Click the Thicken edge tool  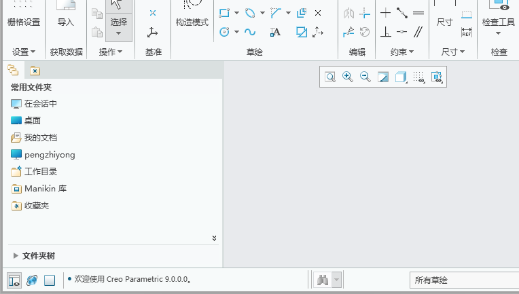click(x=302, y=32)
